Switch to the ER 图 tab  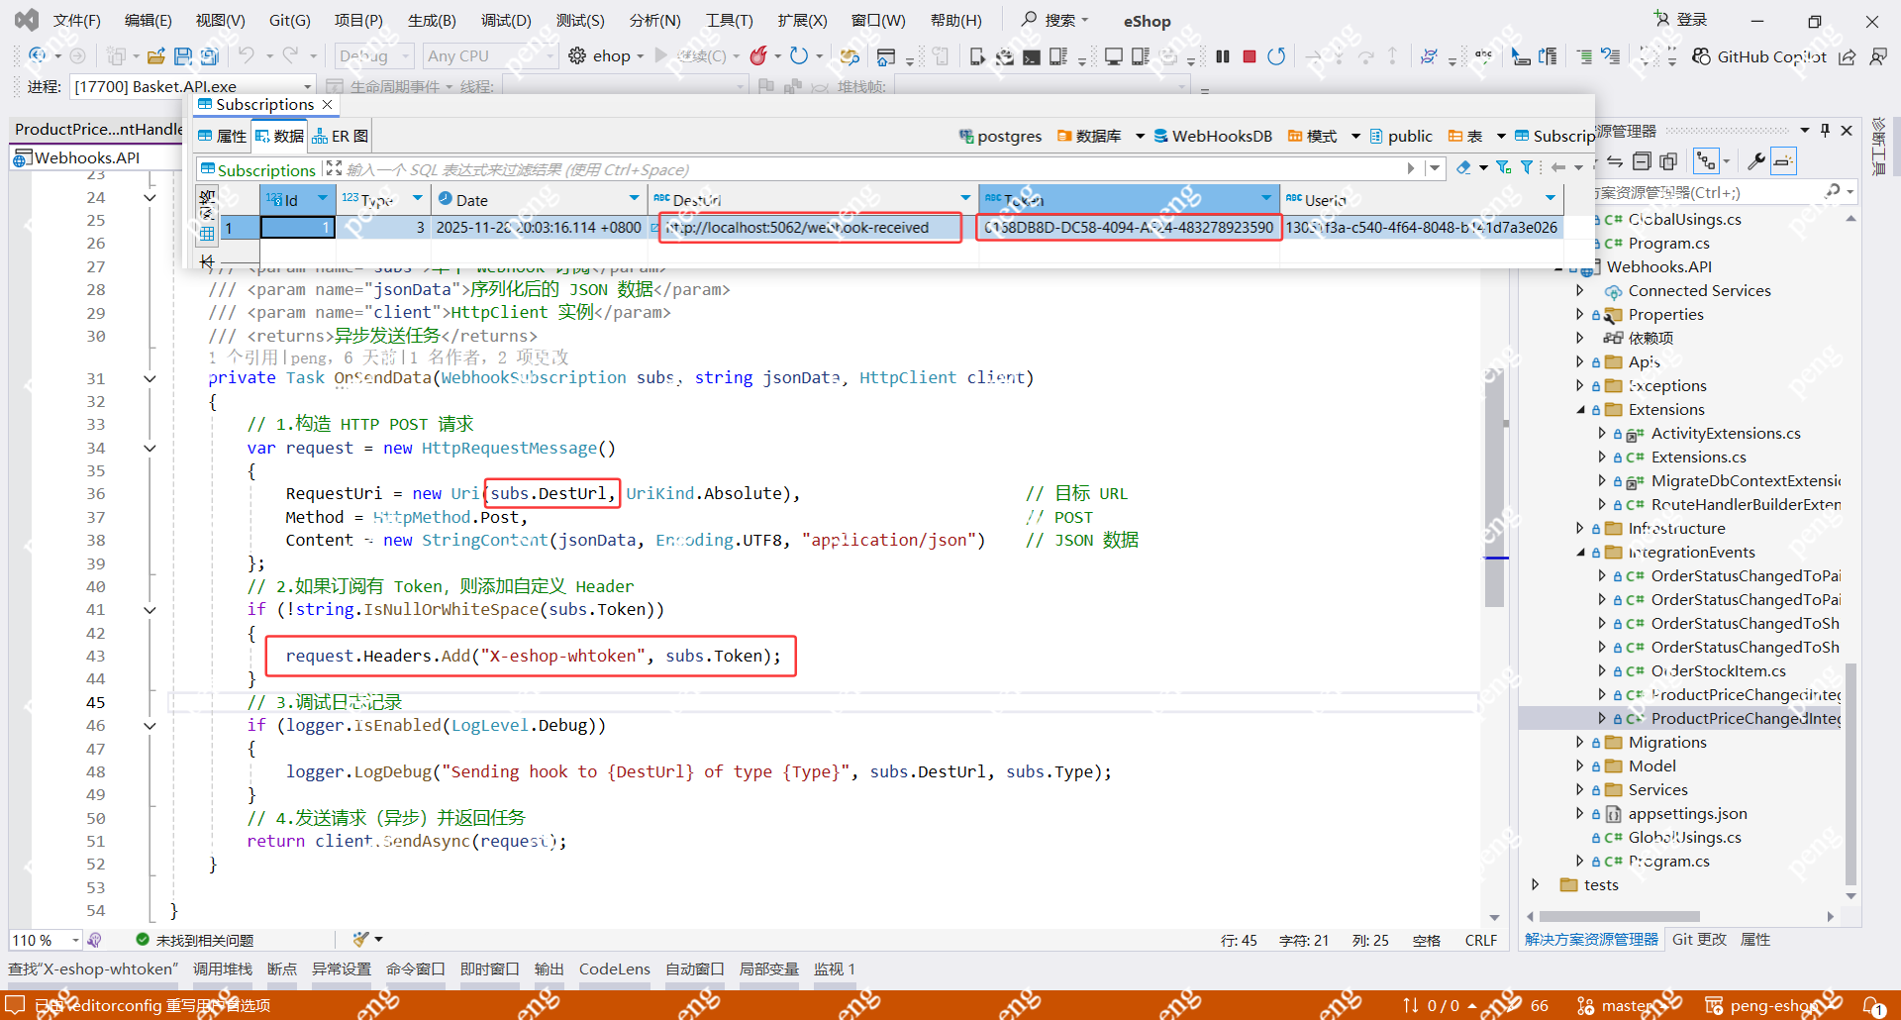pos(341,137)
